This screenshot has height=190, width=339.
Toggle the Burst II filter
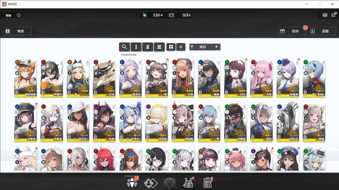pos(148,47)
